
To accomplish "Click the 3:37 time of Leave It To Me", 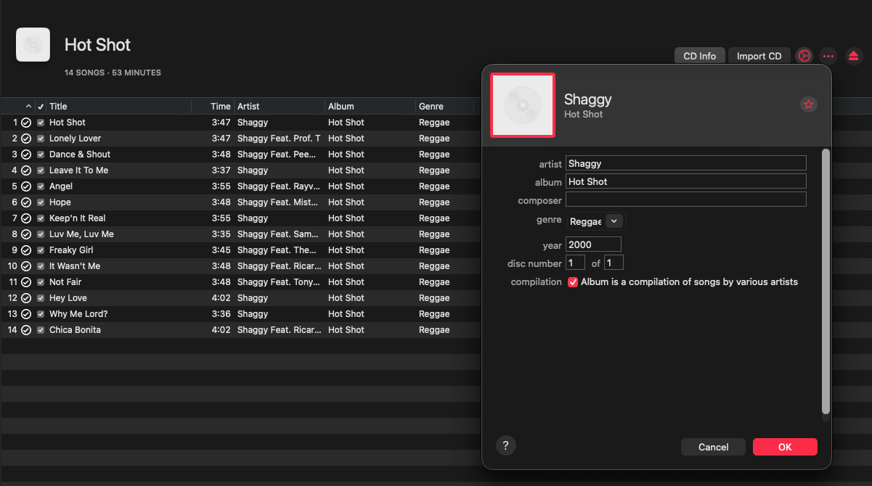I will coord(221,170).
